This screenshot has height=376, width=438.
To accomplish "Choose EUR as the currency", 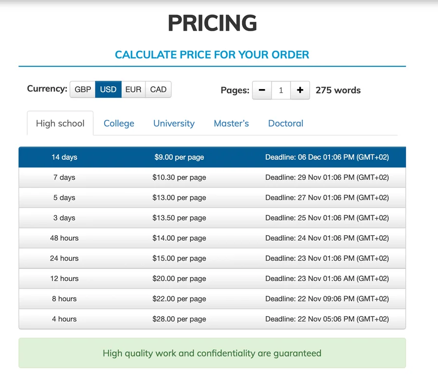I will pyautogui.click(x=133, y=90).
